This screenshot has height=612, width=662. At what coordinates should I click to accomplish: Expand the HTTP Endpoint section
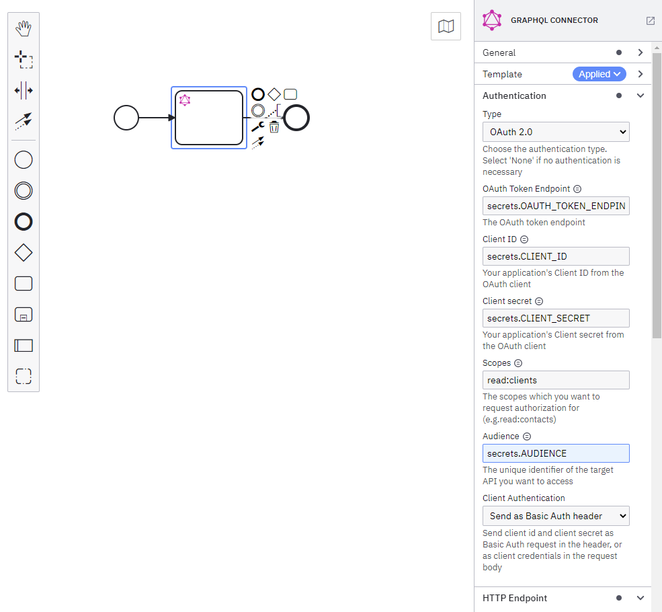click(640, 598)
